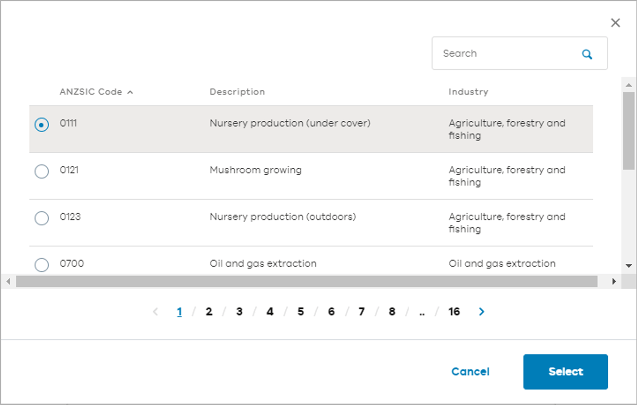The image size is (637, 405).
Task: Choose code 0123 Nursery production outdoors
Action: [x=42, y=218]
